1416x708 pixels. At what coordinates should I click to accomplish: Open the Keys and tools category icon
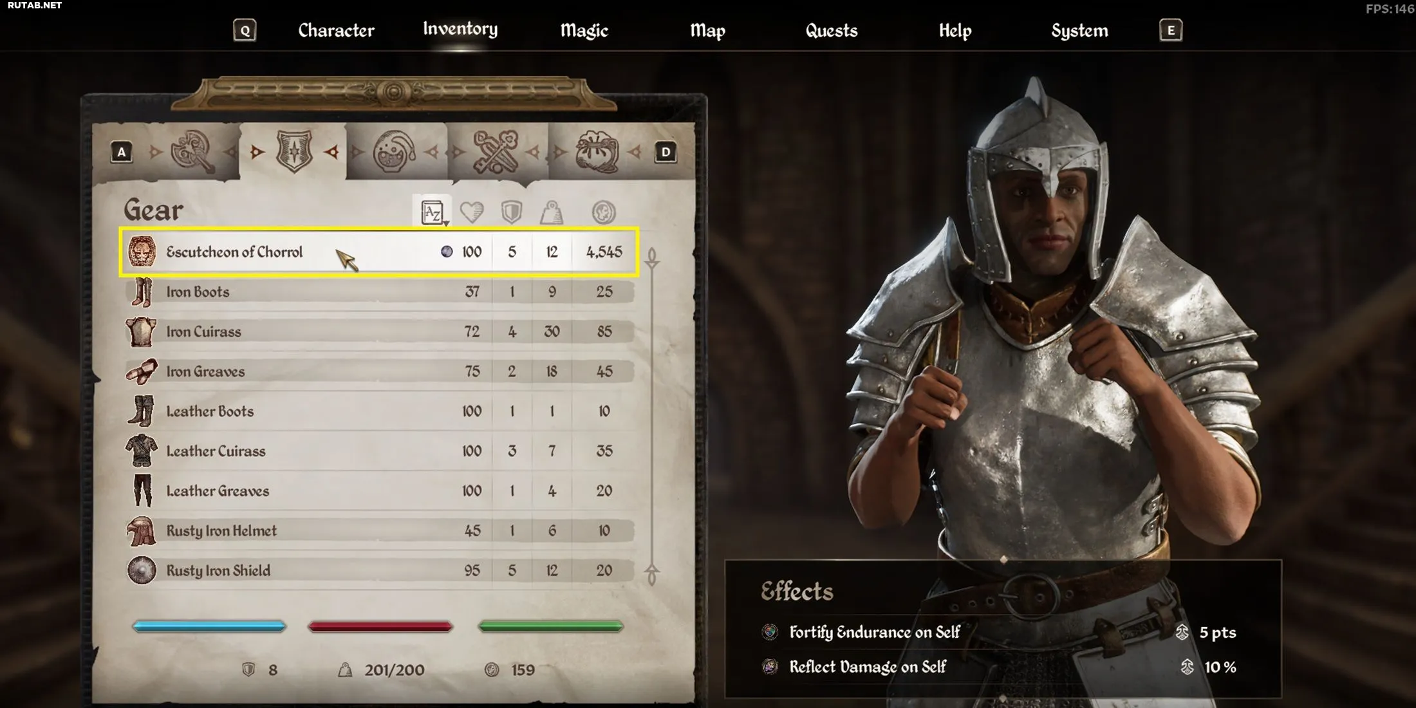[x=494, y=152]
